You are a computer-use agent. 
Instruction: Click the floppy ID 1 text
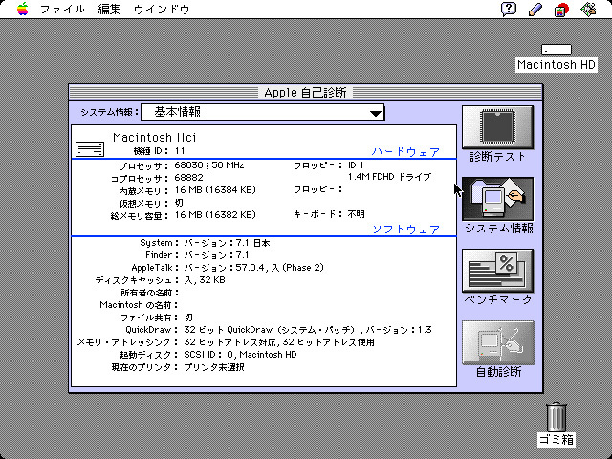356,165
